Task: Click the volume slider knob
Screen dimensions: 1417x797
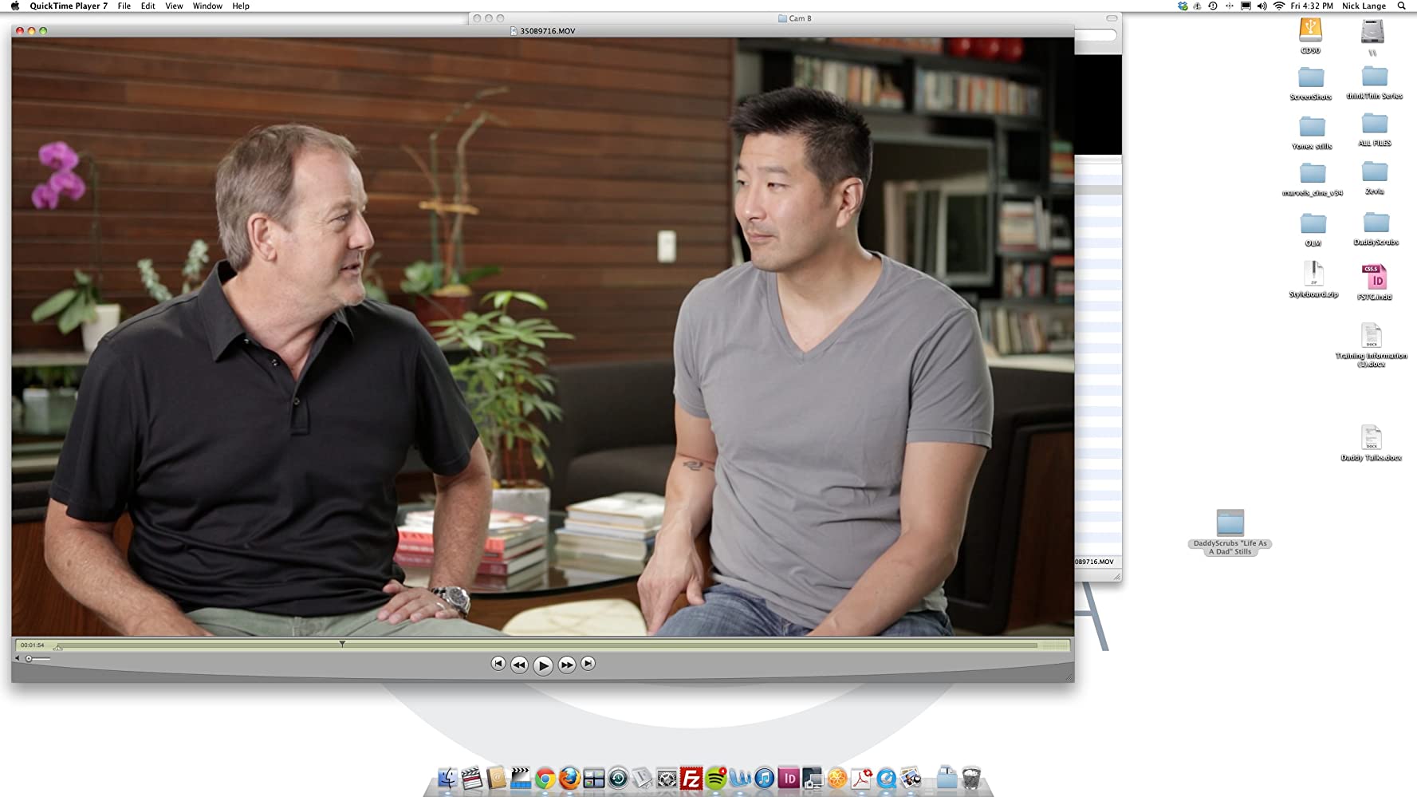Action: (29, 659)
